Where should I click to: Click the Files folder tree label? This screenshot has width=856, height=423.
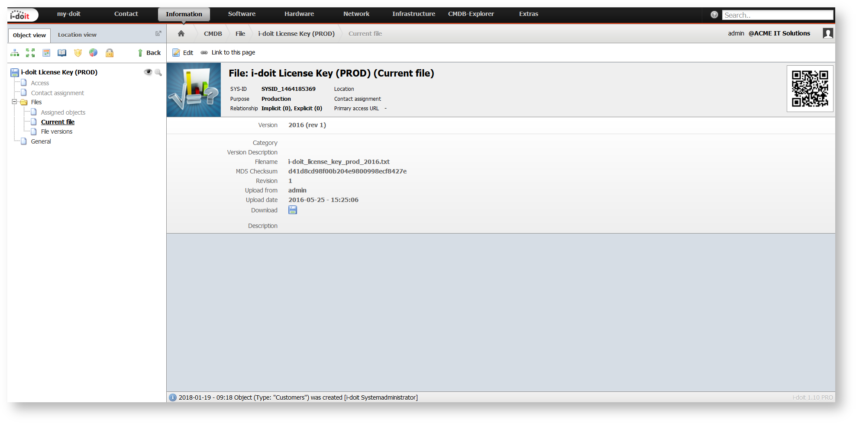coord(36,102)
